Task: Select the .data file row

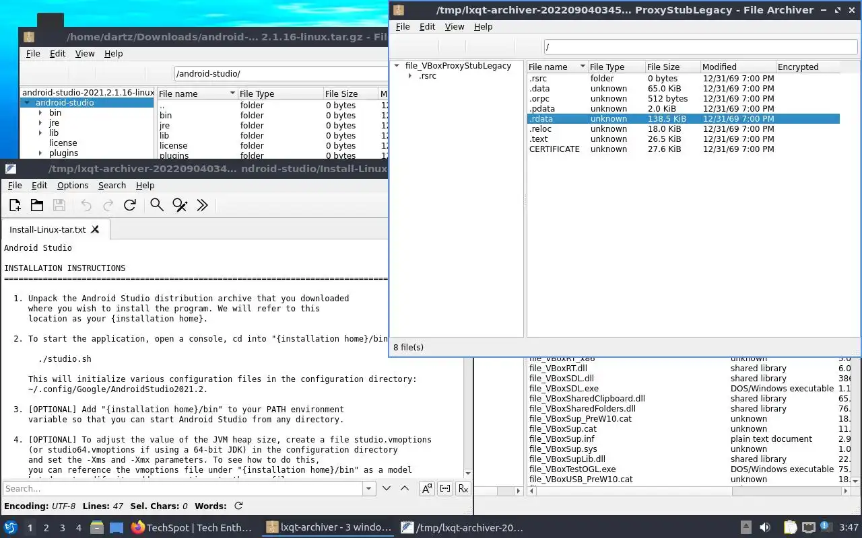Action: [x=684, y=89]
